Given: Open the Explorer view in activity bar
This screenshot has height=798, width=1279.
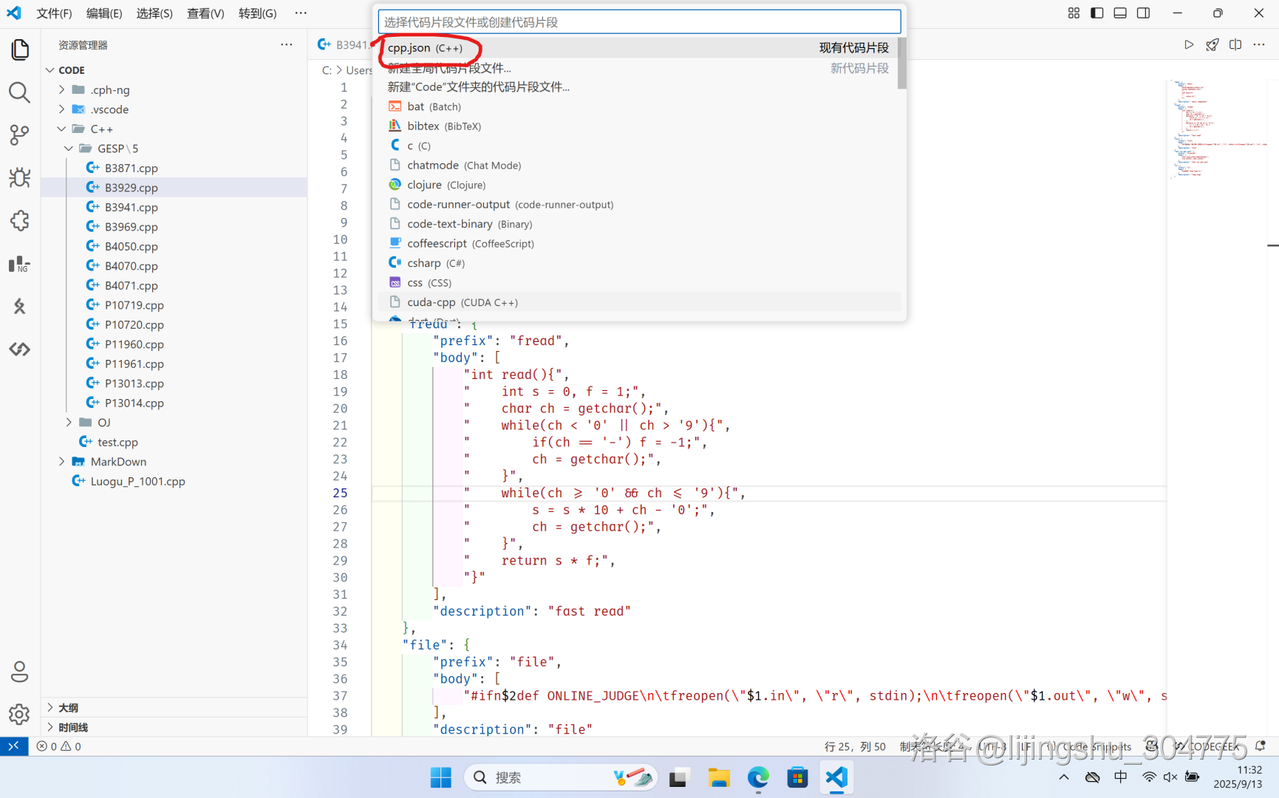Looking at the screenshot, I should click(20, 50).
